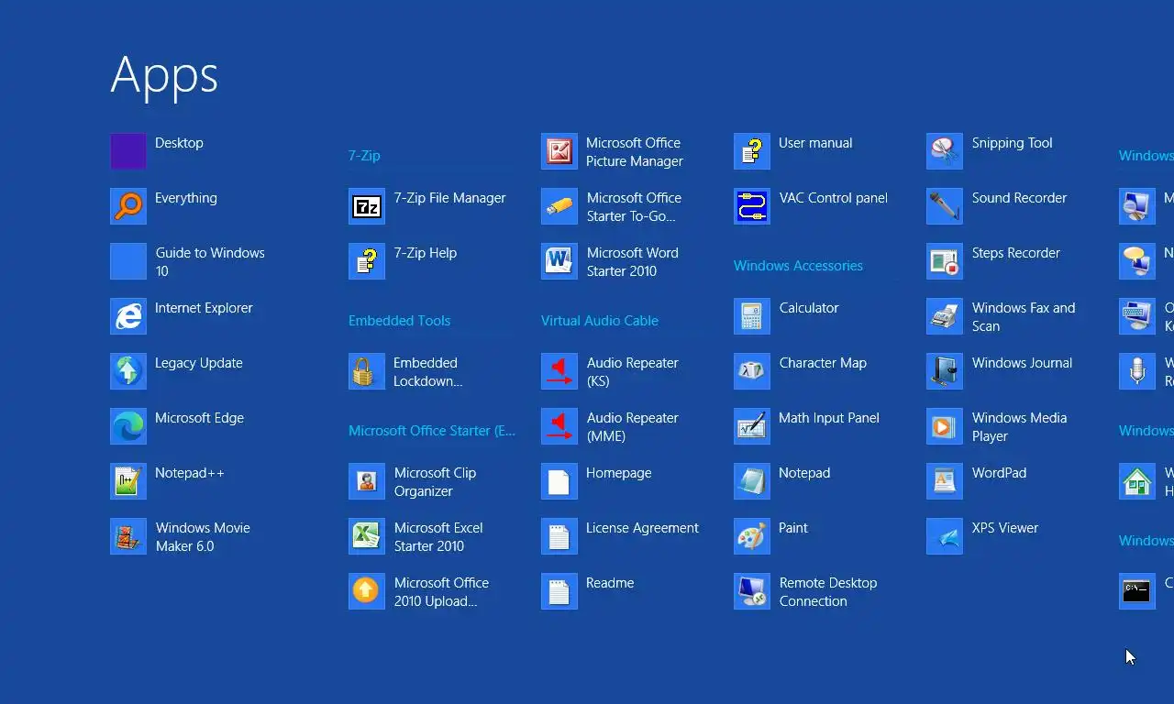Launch Remote Desktop Connection icon
This screenshot has height=704, width=1174.
752,591
